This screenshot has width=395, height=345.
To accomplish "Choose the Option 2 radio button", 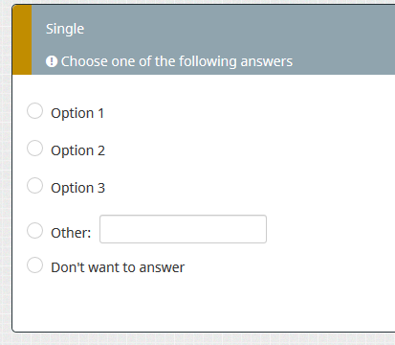I will tap(34, 149).
